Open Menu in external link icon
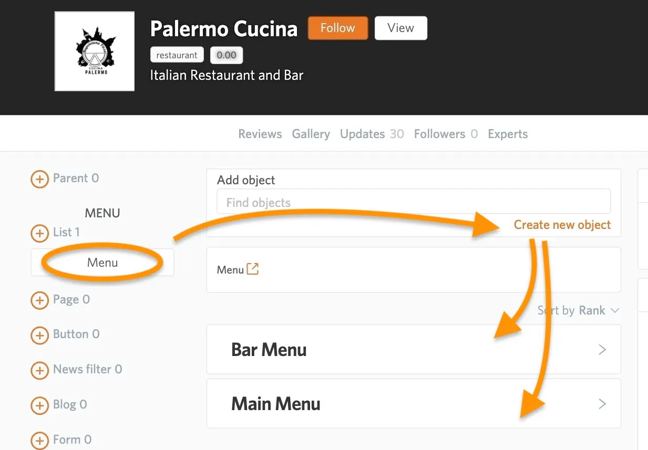 point(253,269)
